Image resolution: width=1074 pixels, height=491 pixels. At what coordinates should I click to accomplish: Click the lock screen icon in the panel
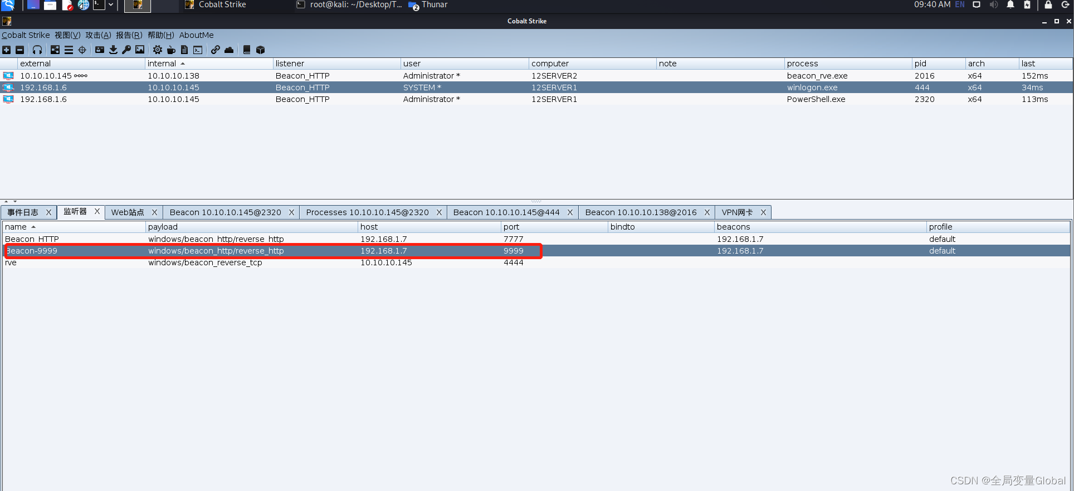click(x=1048, y=5)
